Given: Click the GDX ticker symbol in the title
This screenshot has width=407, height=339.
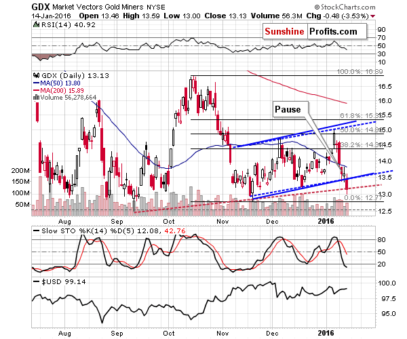Looking at the screenshot, I should click(x=41, y=7).
